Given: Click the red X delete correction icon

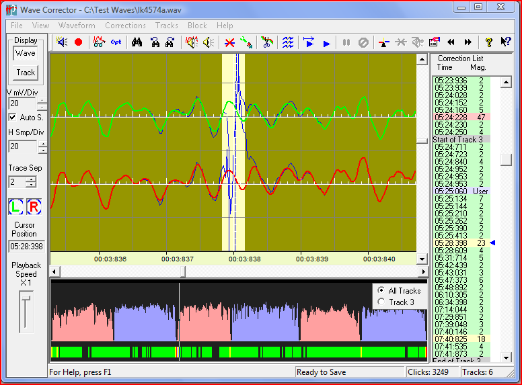Looking at the screenshot, I should [229, 42].
